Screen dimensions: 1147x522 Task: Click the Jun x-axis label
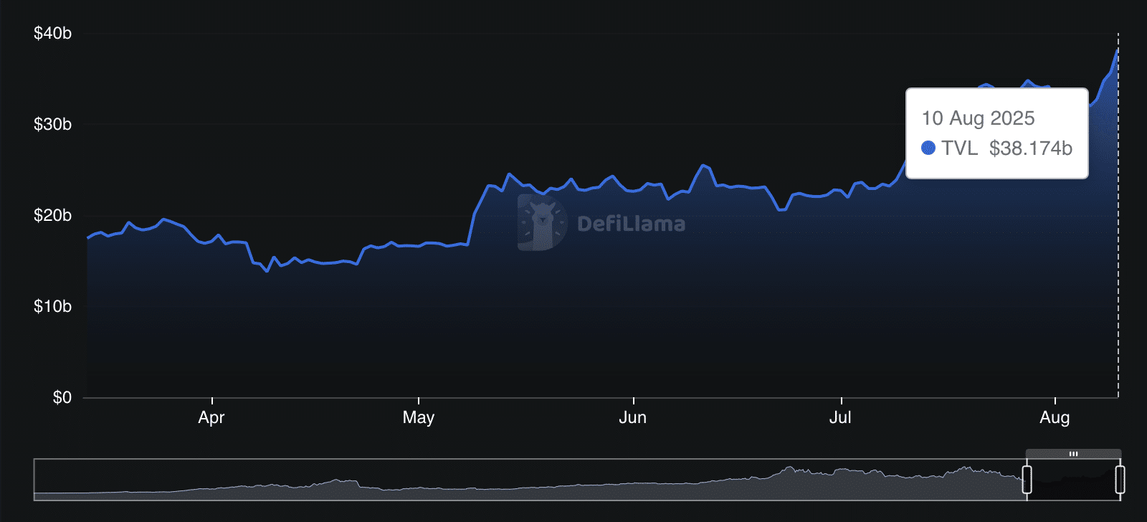[633, 417]
